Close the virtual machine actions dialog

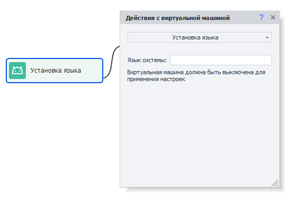(x=273, y=17)
